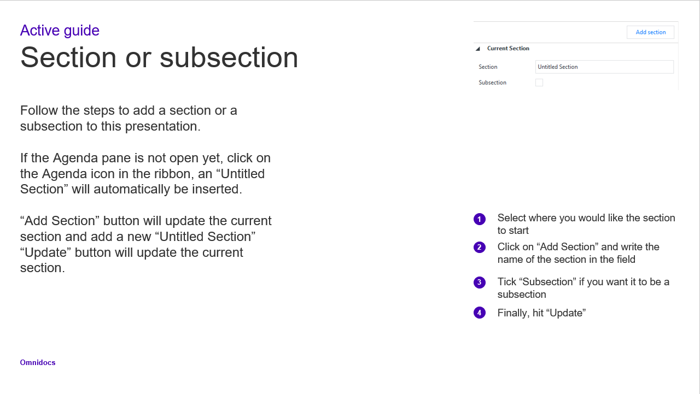
Task: Click the step 2 purple circle icon
Action: 480,247
